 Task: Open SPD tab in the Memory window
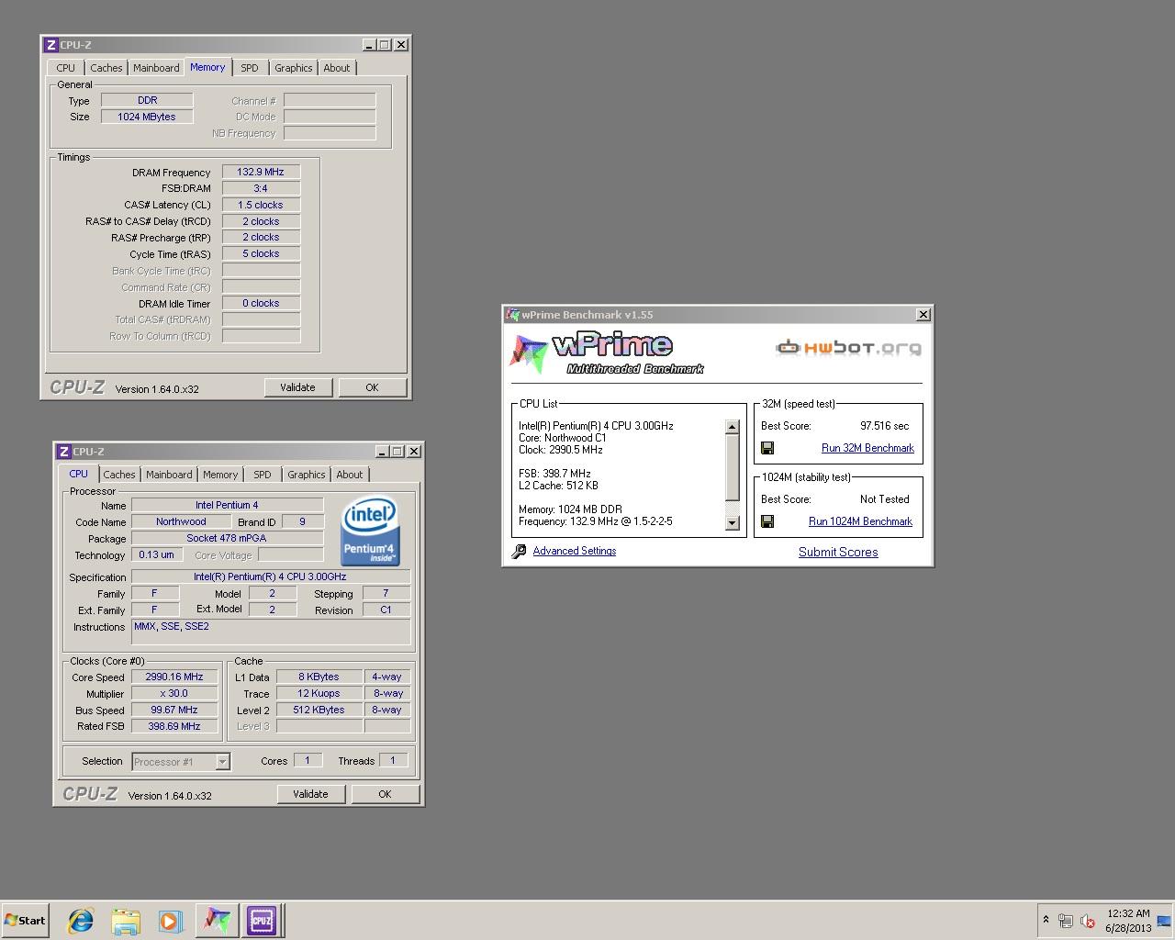click(250, 68)
